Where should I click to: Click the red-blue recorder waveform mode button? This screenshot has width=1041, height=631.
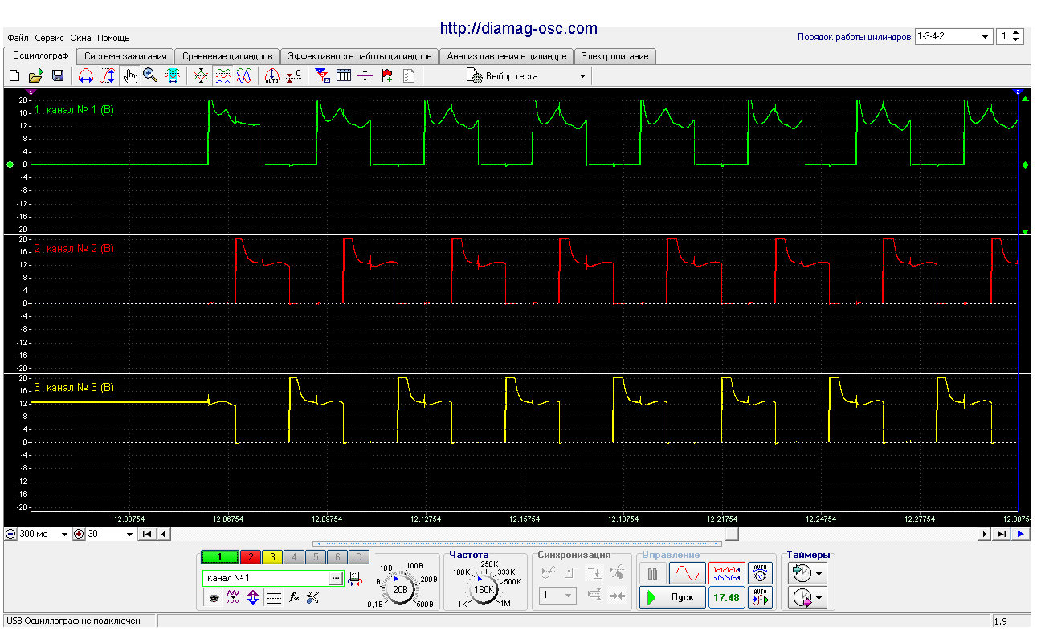pyautogui.click(x=726, y=573)
